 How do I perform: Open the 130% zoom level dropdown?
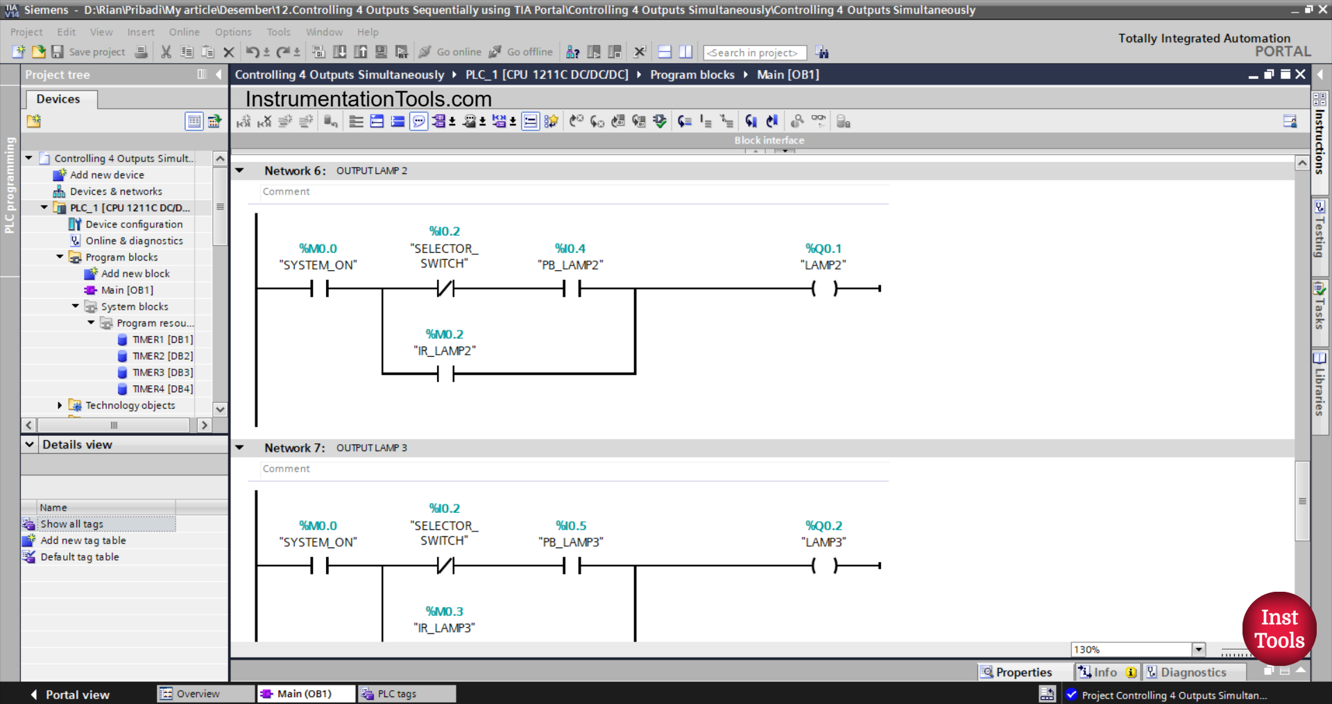1199,649
